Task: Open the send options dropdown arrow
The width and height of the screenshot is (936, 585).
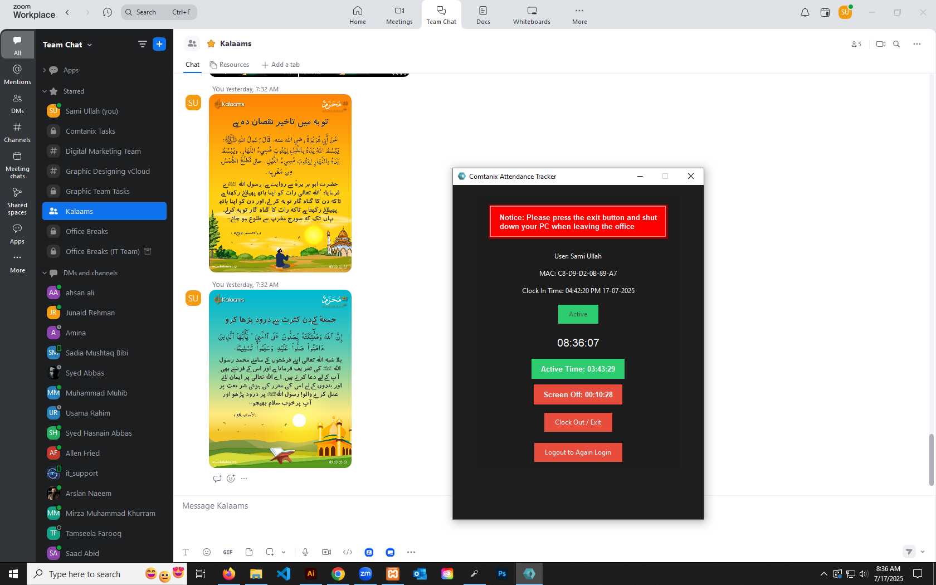Action: 923,552
